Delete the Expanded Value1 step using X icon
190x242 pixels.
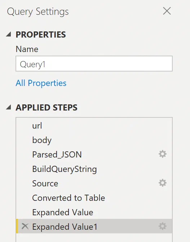(25, 226)
